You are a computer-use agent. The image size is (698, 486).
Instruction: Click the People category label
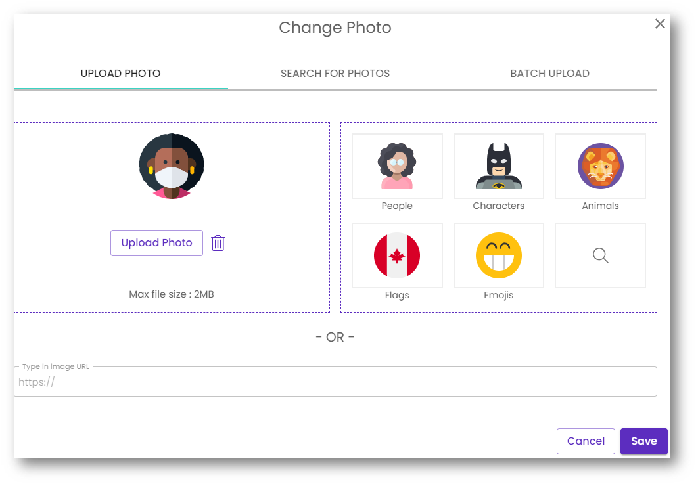click(397, 206)
